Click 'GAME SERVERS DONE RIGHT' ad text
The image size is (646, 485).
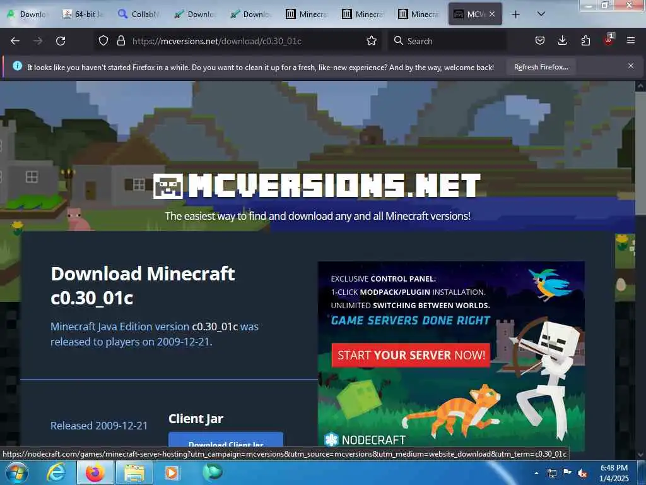coord(411,320)
